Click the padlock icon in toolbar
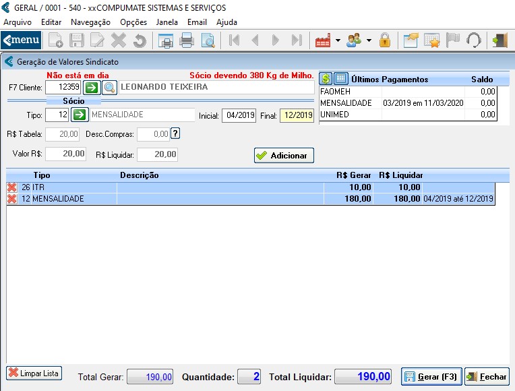 click(x=385, y=40)
